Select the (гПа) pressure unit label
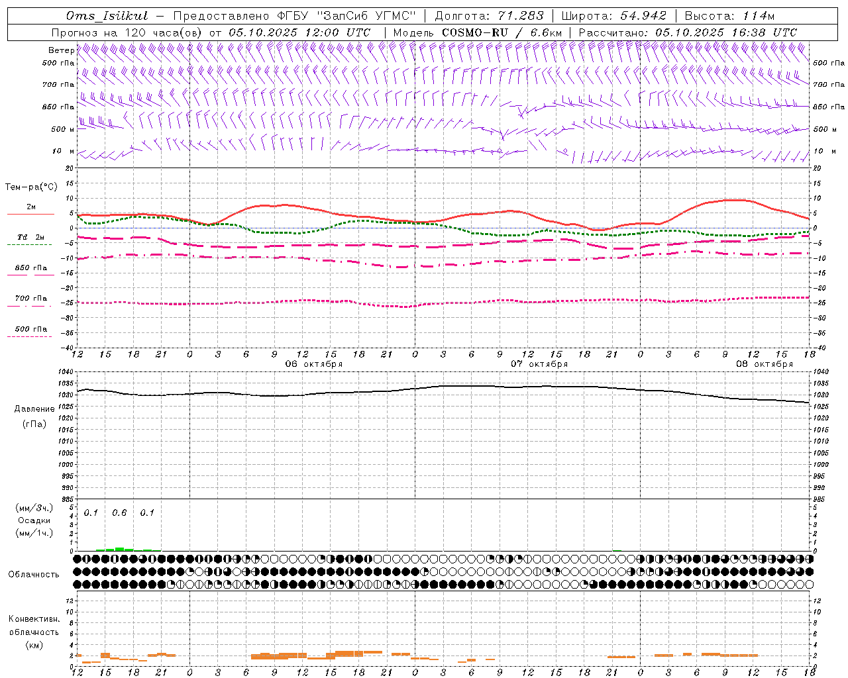Viewport: 848px width, 678px height. [34, 424]
